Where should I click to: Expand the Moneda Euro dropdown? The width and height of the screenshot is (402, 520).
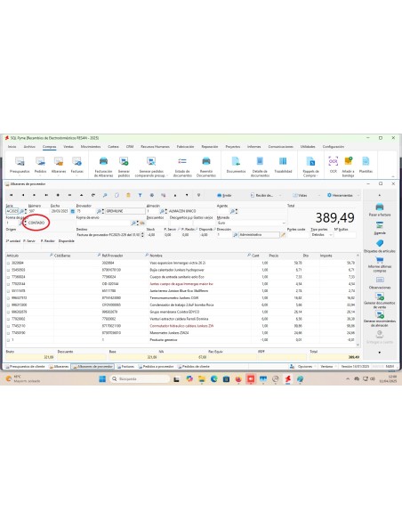284,223
